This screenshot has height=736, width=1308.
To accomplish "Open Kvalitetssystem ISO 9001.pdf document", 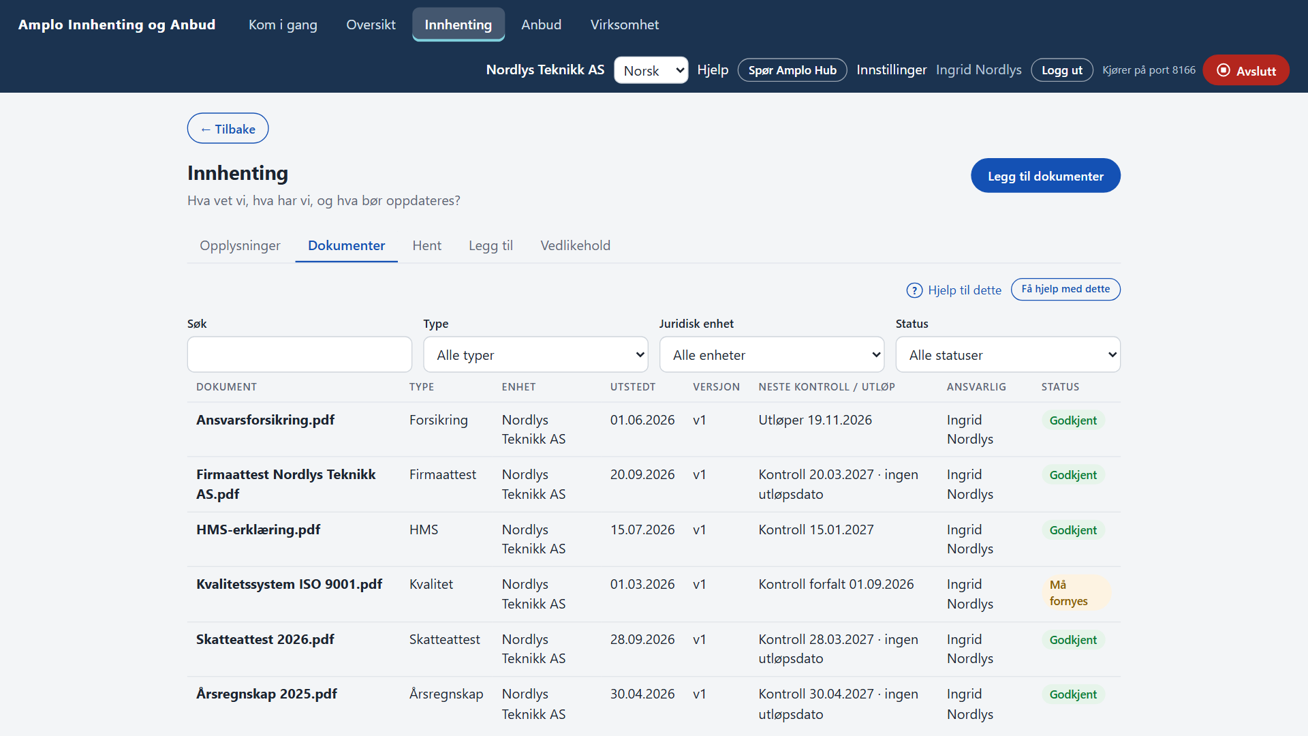I will pos(289,584).
